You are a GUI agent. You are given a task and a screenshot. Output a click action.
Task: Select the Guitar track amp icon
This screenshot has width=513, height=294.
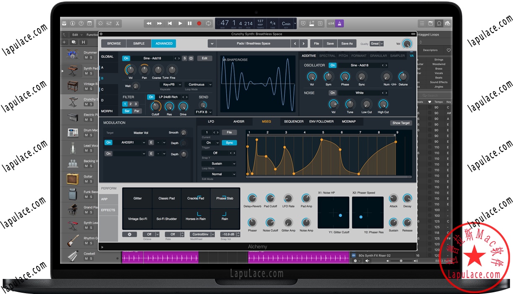73,179
